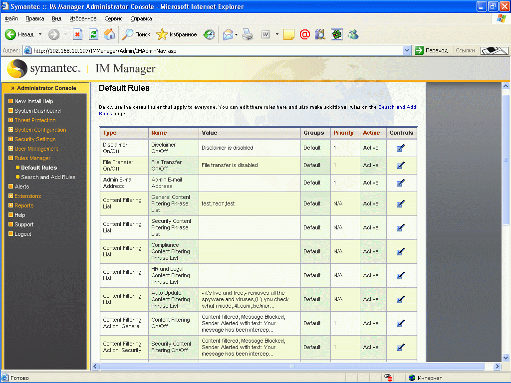511x383 pixels.
Task: Edit General Content Filtering Phrase List
Action: [x=400, y=203]
